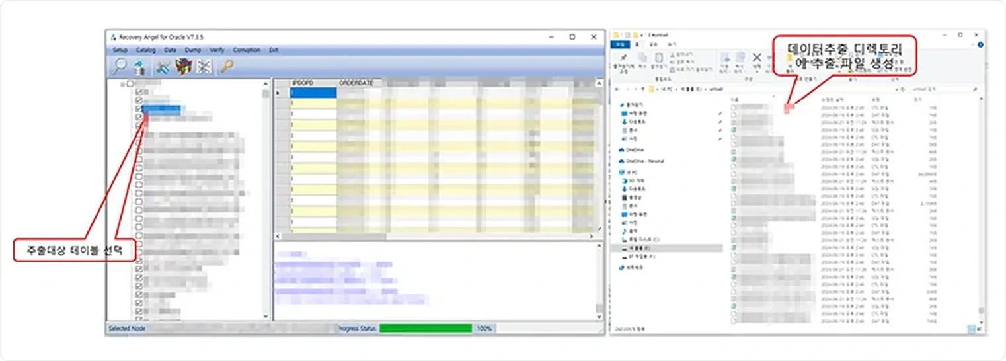Open the Setup menu
This screenshot has height=361, width=1006.
point(120,50)
